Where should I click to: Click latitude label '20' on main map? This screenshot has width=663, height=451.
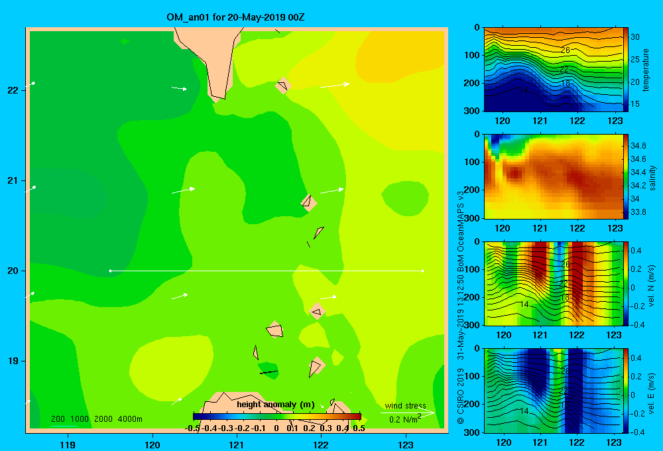pos(13,271)
